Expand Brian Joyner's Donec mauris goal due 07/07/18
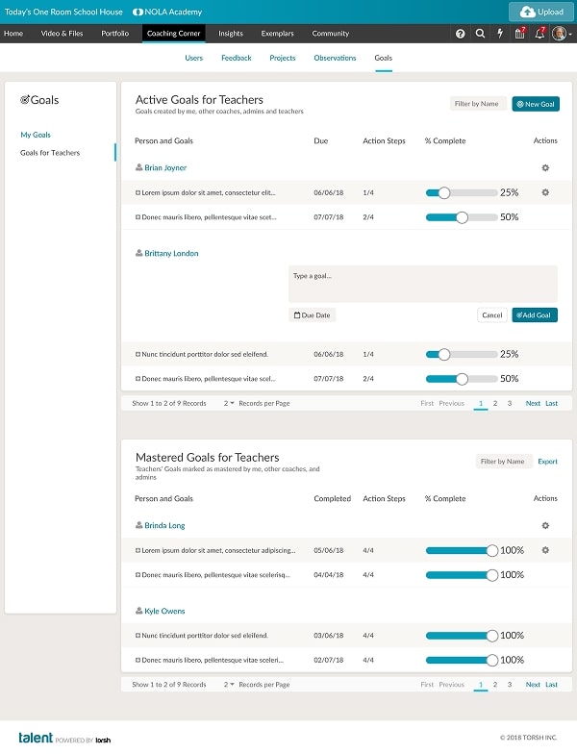Image resolution: width=577 pixels, height=754 pixels. [x=138, y=217]
